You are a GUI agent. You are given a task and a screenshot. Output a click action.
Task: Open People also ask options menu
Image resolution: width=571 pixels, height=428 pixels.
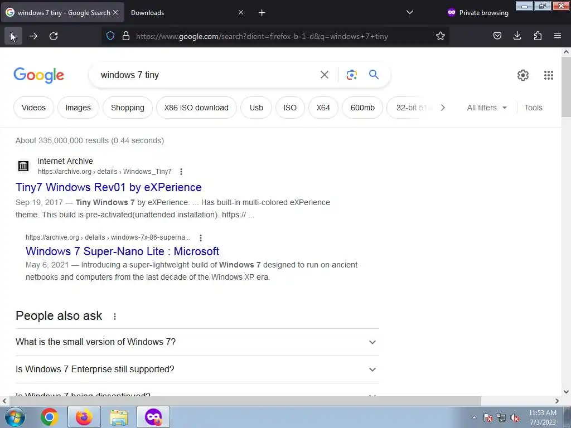115,317
